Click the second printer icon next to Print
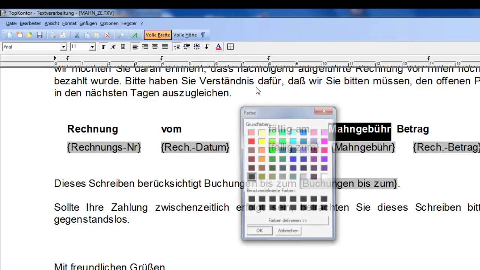The height and width of the screenshot is (270, 480). click(63, 35)
